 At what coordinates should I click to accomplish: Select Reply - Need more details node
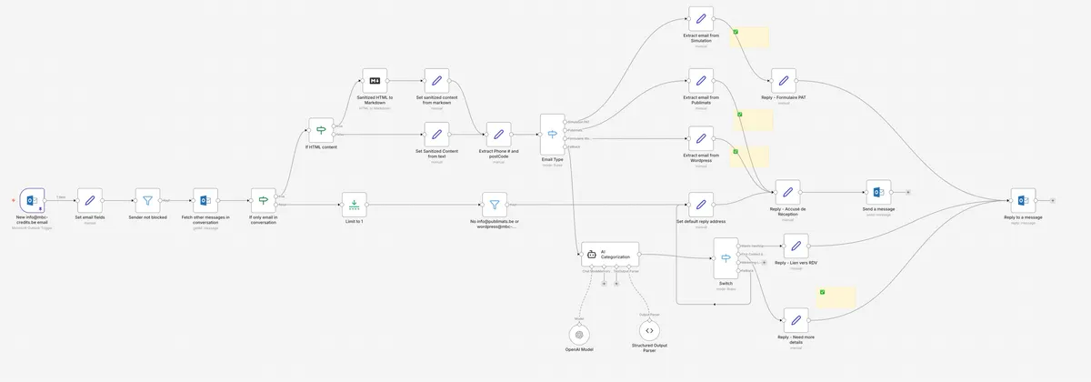tap(796, 320)
